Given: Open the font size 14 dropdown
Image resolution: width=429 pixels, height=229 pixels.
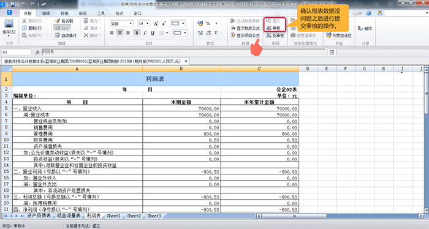Looking at the screenshot, I should [148, 23].
